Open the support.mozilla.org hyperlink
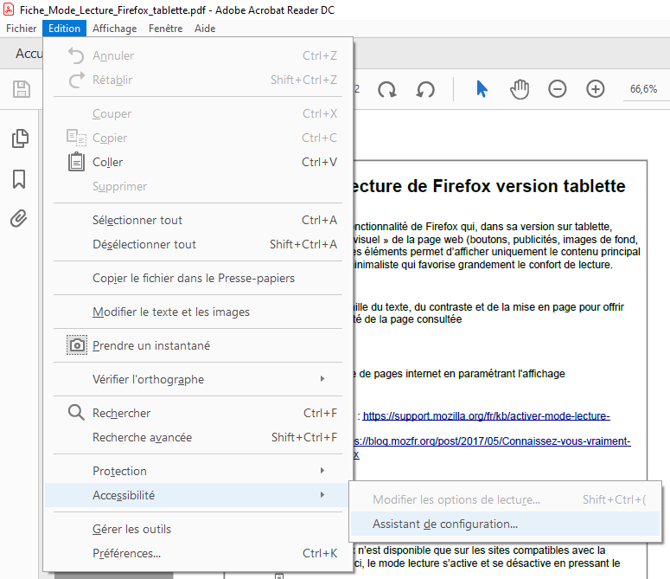 pos(486,416)
